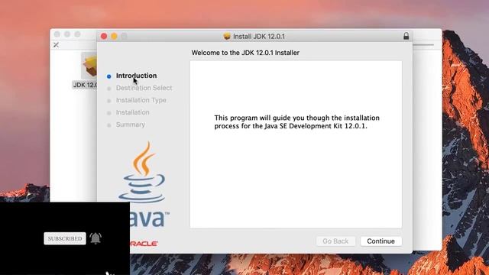Image resolution: width=489 pixels, height=275 pixels.
Task: Click the Continue button
Action: point(381,241)
